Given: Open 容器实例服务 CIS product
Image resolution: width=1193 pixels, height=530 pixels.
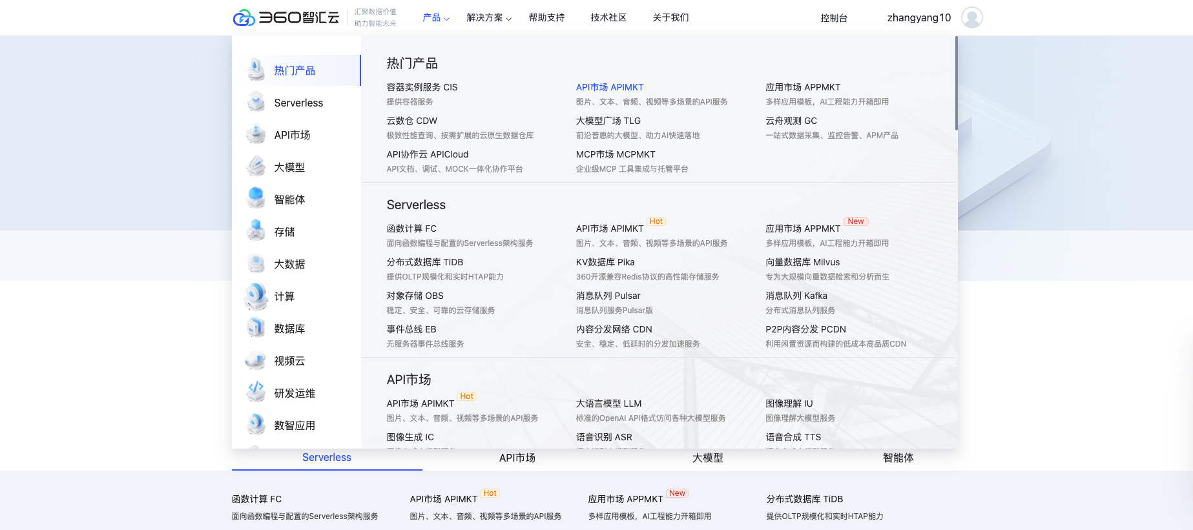Looking at the screenshot, I should (x=422, y=87).
